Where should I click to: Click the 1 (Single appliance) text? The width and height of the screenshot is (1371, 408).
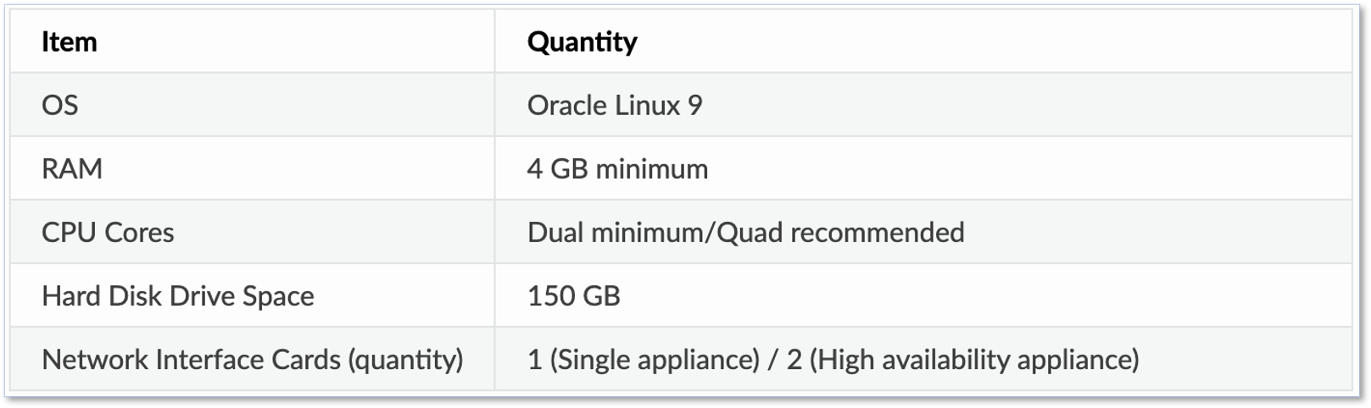(x=643, y=359)
